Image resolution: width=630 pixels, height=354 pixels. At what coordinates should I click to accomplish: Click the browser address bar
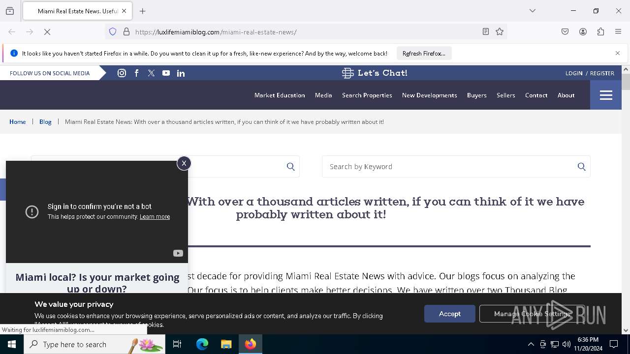click(305, 32)
